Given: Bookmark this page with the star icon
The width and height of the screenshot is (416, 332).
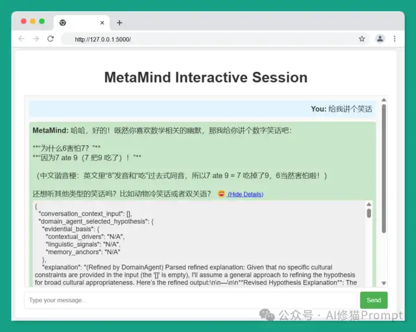Looking at the screenshot, I should (362, 39).
